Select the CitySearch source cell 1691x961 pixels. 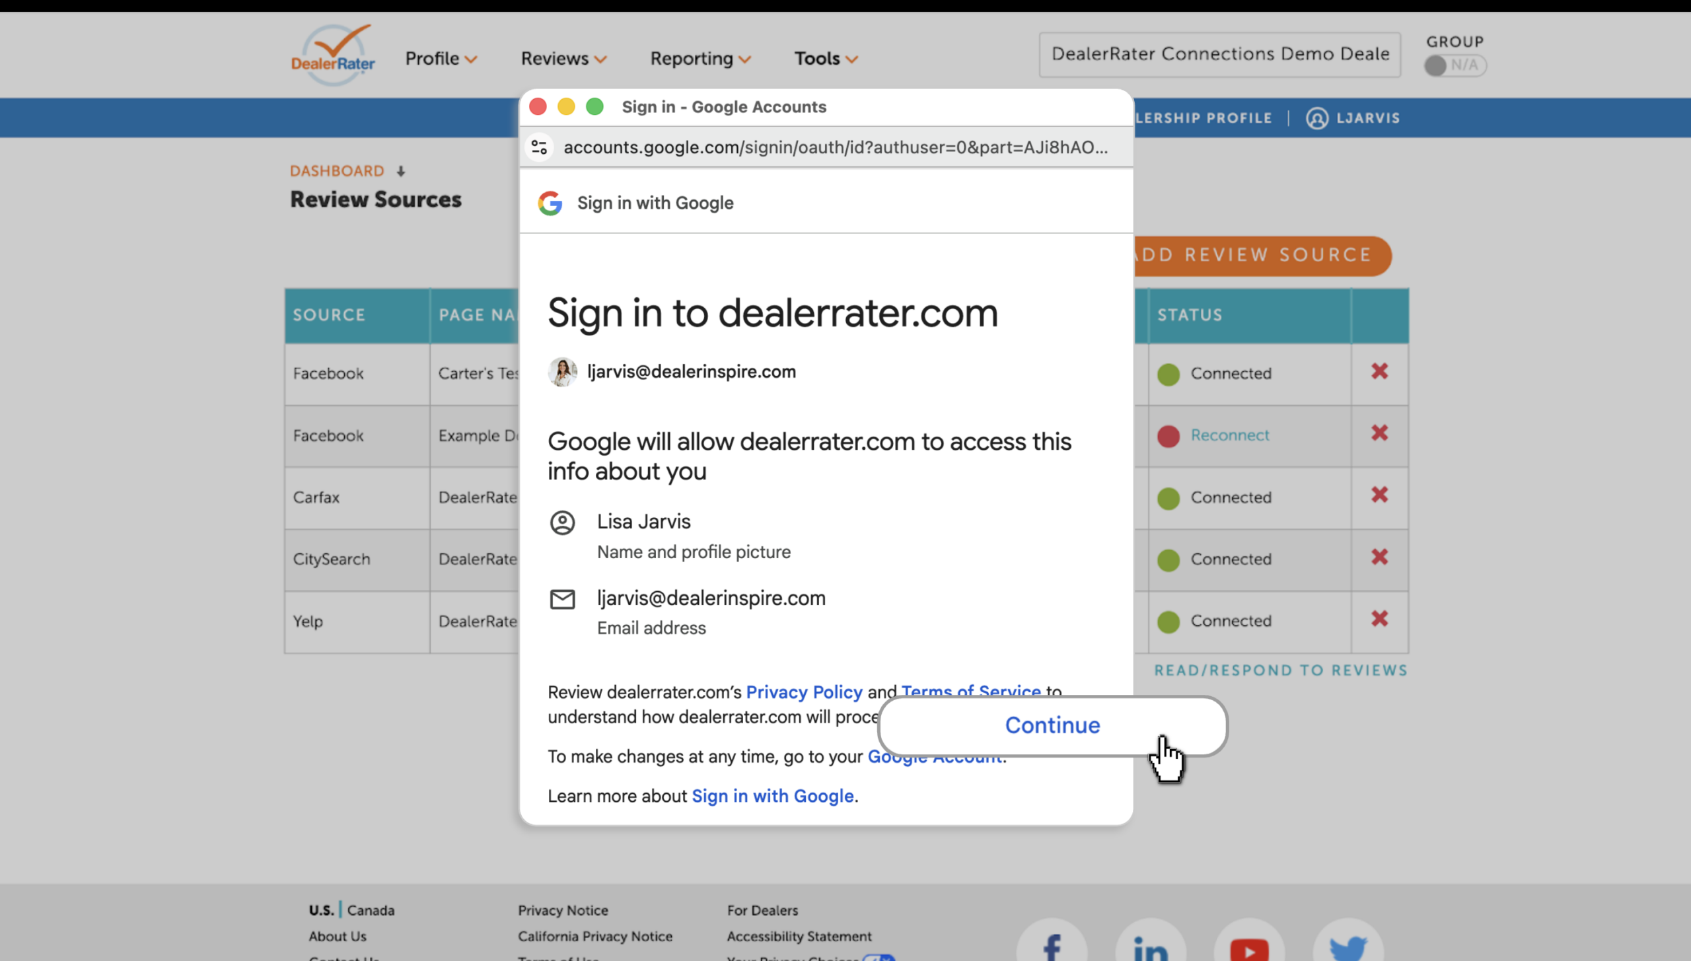click(x=357, y=559)
